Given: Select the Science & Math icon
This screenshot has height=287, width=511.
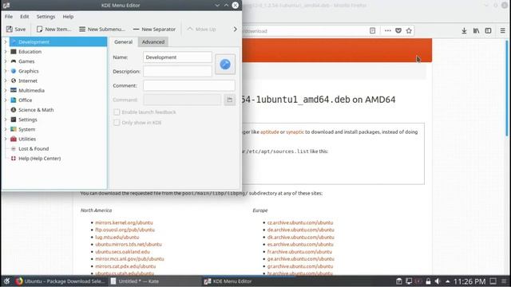Looking at the screenshot, I should (14, 110).
